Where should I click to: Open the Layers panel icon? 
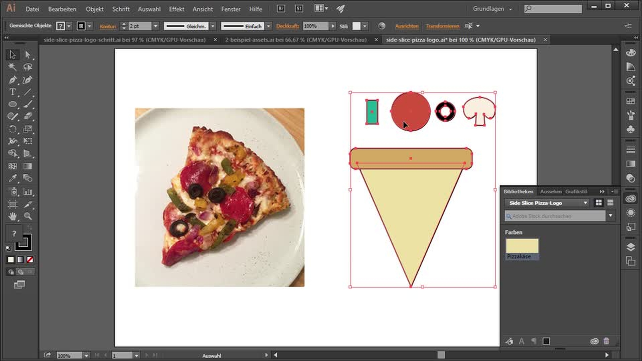[631, 247]
